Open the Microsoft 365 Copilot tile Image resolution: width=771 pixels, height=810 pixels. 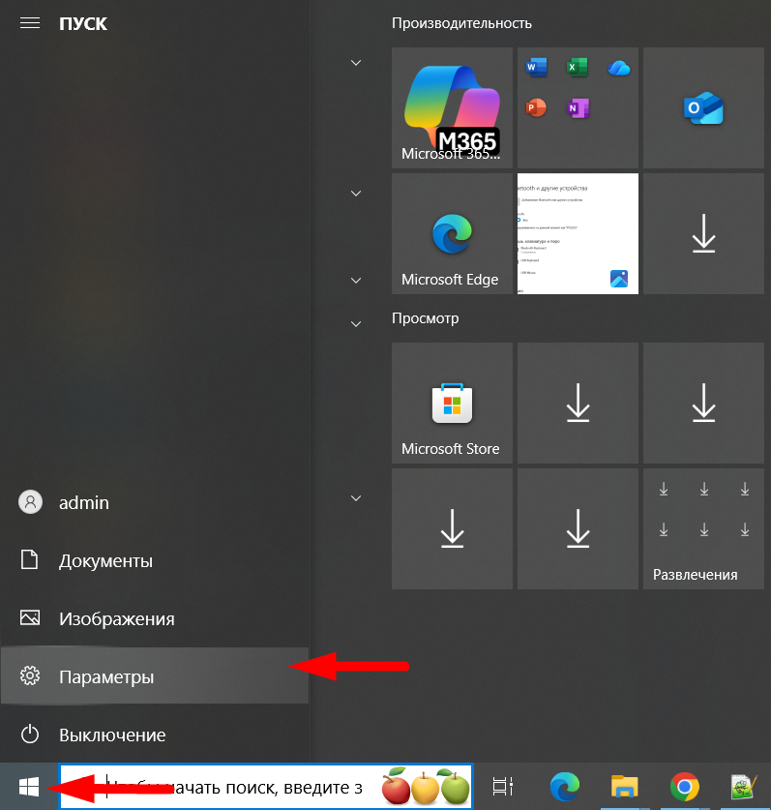[452, 107]
